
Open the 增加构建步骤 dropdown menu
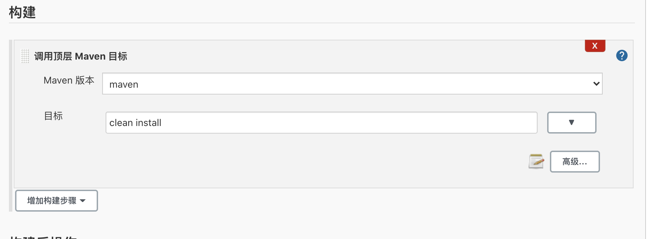(57, 201)
